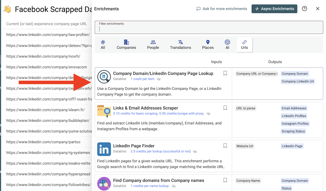
Task: Click the Async Enrichments button
Action: pyautogui.click(x=274, y=9)
